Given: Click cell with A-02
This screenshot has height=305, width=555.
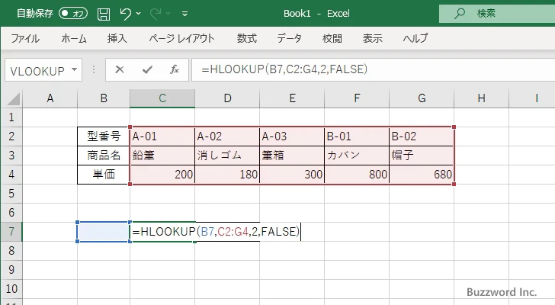Looking at the screenshot, I should [227, 136].
